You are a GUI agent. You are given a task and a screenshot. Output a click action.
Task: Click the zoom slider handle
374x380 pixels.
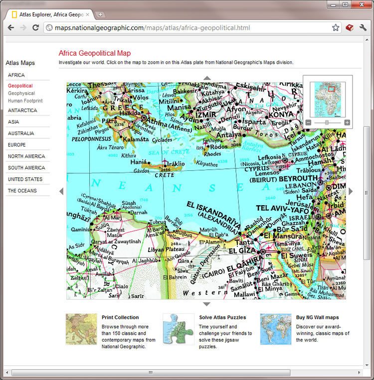pos(327,123)
